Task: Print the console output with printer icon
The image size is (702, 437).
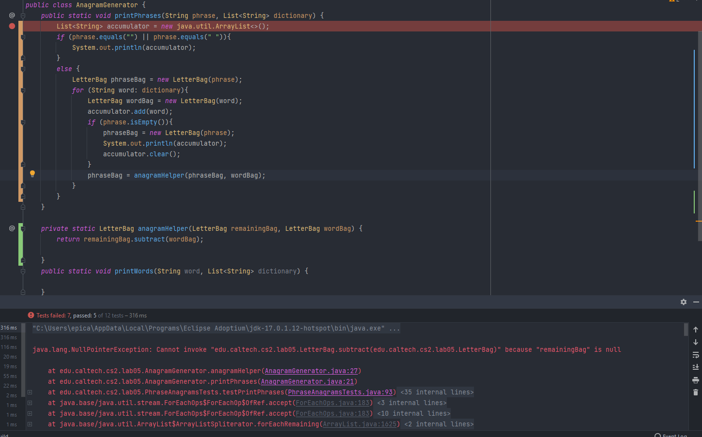Action: [695, 380]
